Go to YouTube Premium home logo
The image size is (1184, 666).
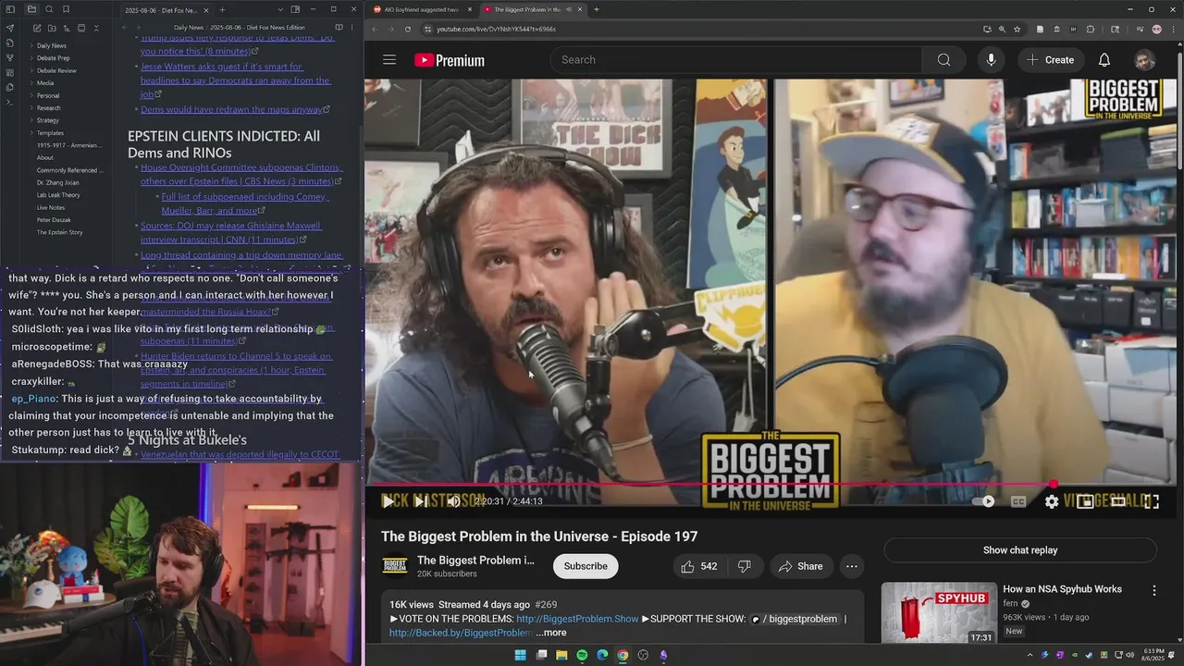coord(450,60)
